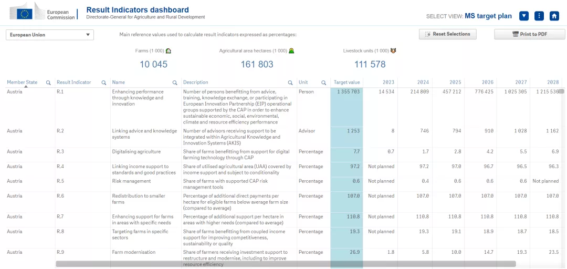567x269 pixels.
Task: Click Reset Selections button
Action: pos(448,34)
